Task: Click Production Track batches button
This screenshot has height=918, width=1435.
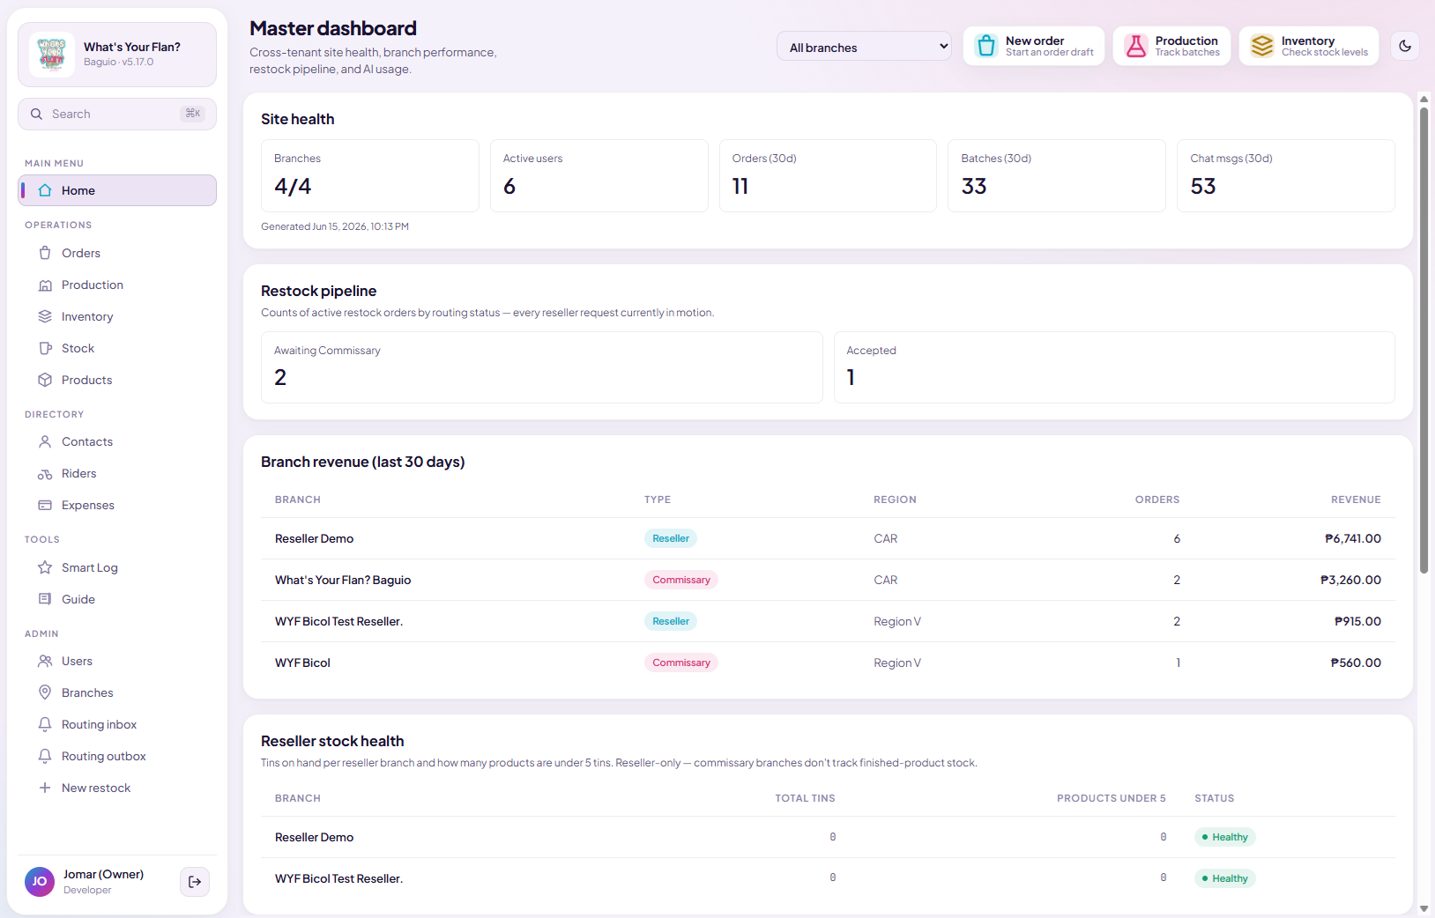Action: [1171, 46]
